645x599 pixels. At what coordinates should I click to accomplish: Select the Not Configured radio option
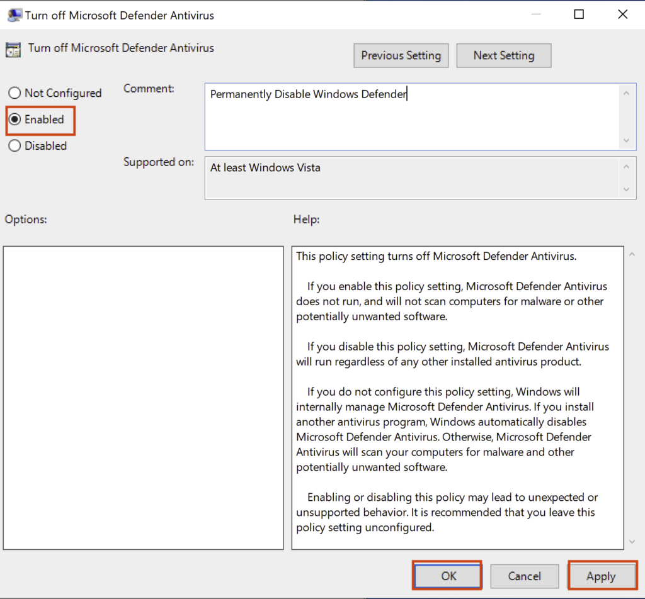[14, 93]
